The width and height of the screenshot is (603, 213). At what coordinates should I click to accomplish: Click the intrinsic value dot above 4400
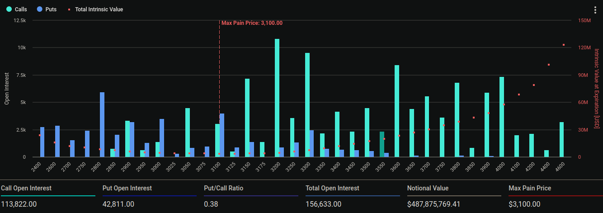point(549,65)
